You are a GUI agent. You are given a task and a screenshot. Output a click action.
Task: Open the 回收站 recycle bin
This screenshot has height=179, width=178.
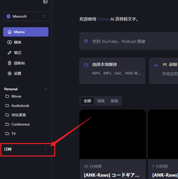[26, 63]
